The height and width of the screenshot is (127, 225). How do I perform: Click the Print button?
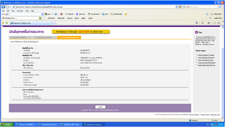[x=100, y=107]
